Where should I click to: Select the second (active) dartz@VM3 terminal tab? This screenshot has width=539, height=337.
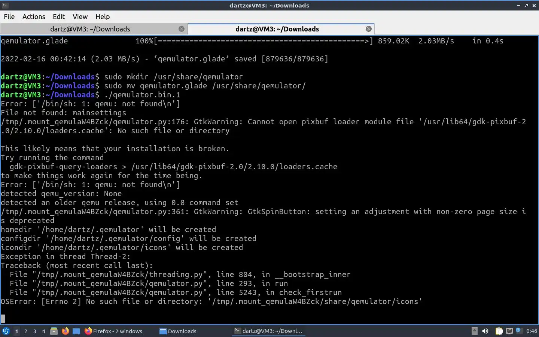(x=277, y=29)
